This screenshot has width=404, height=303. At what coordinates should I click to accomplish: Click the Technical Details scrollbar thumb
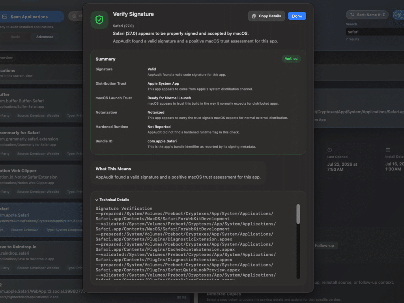pyautogui.click(x=298, y=214)
